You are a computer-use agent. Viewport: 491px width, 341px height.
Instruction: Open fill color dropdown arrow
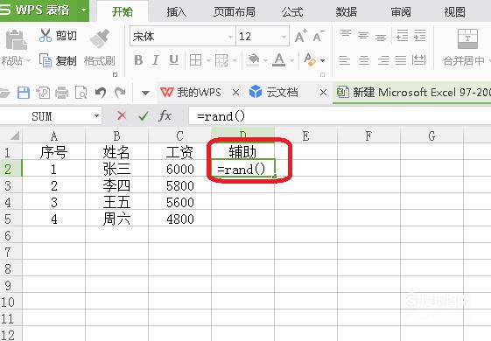point(265,60)
